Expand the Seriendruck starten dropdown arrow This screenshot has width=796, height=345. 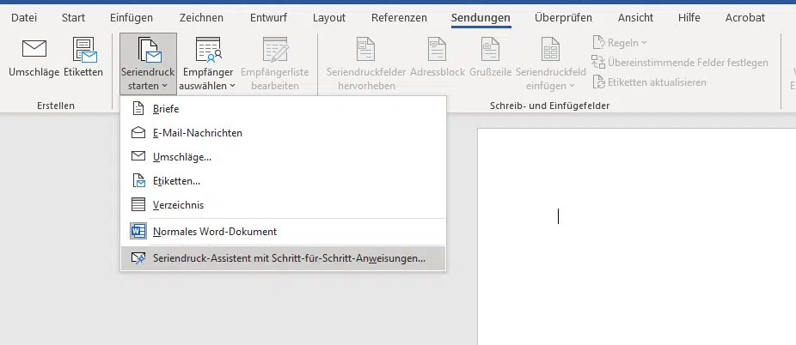coord(165,86)
